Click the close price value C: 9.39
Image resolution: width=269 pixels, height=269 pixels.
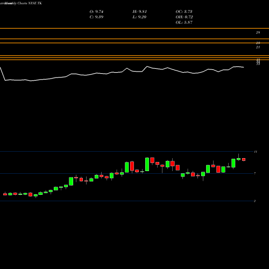click(96, 17)
